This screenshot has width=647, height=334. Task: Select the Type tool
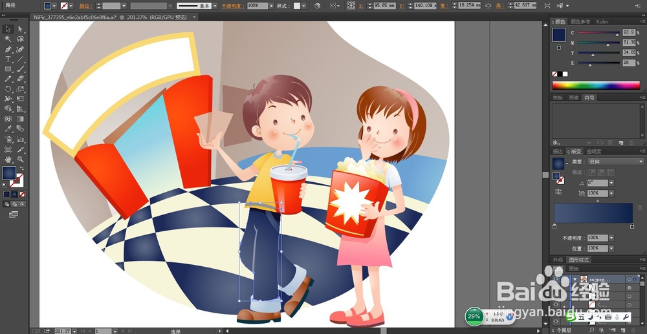(8, 59)
